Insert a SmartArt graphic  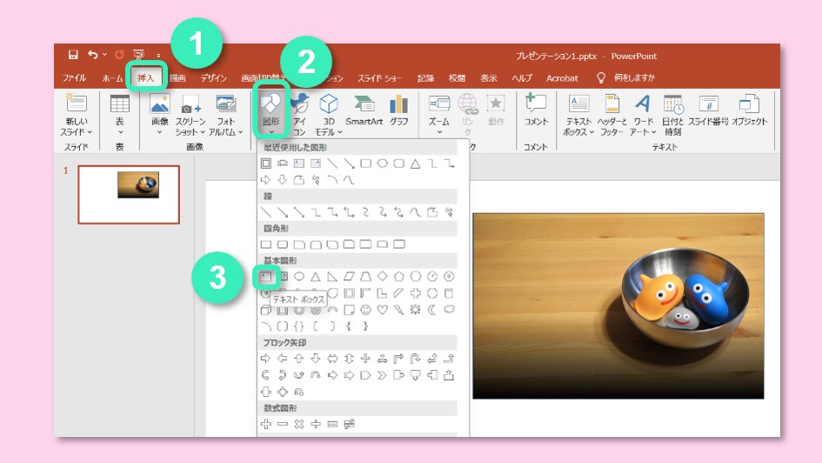(364, 111)
